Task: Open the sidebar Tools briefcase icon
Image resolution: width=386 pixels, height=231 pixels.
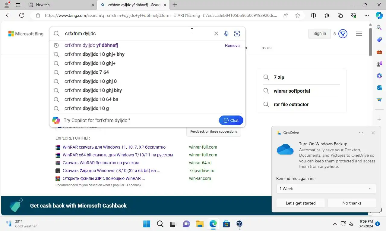Action: point(379,52)
